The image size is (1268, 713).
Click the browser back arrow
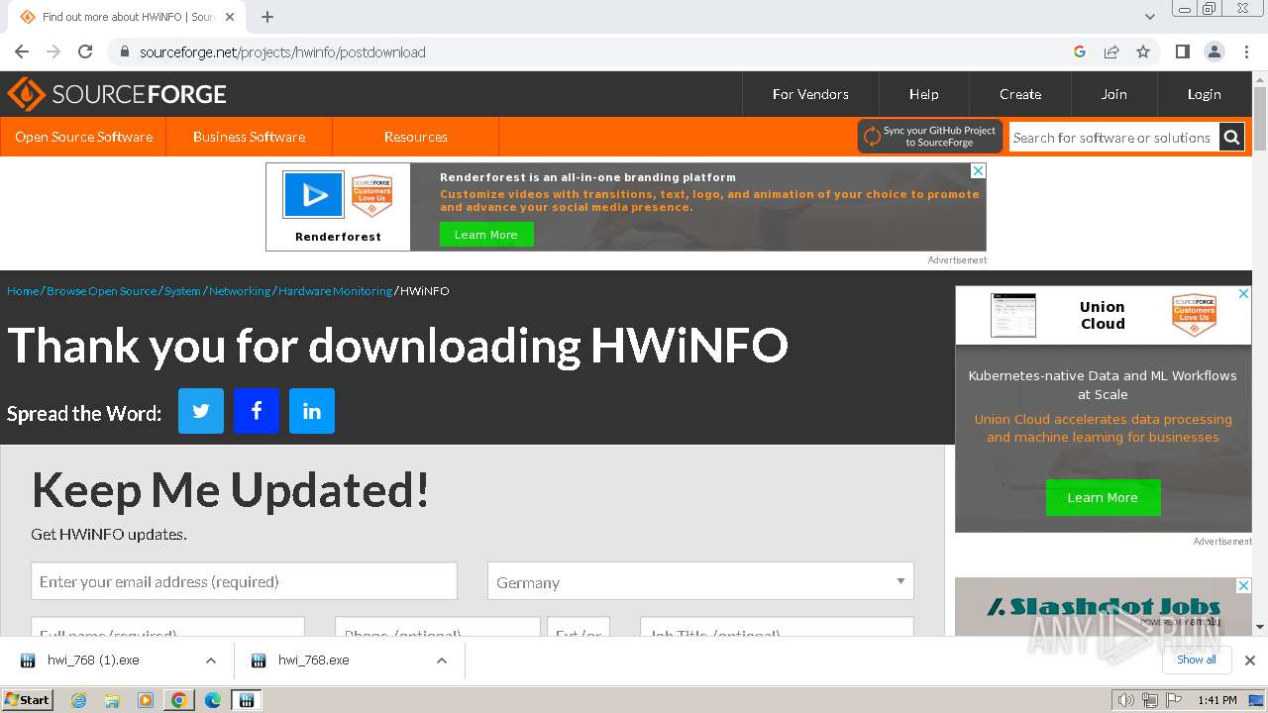[22, 51]
